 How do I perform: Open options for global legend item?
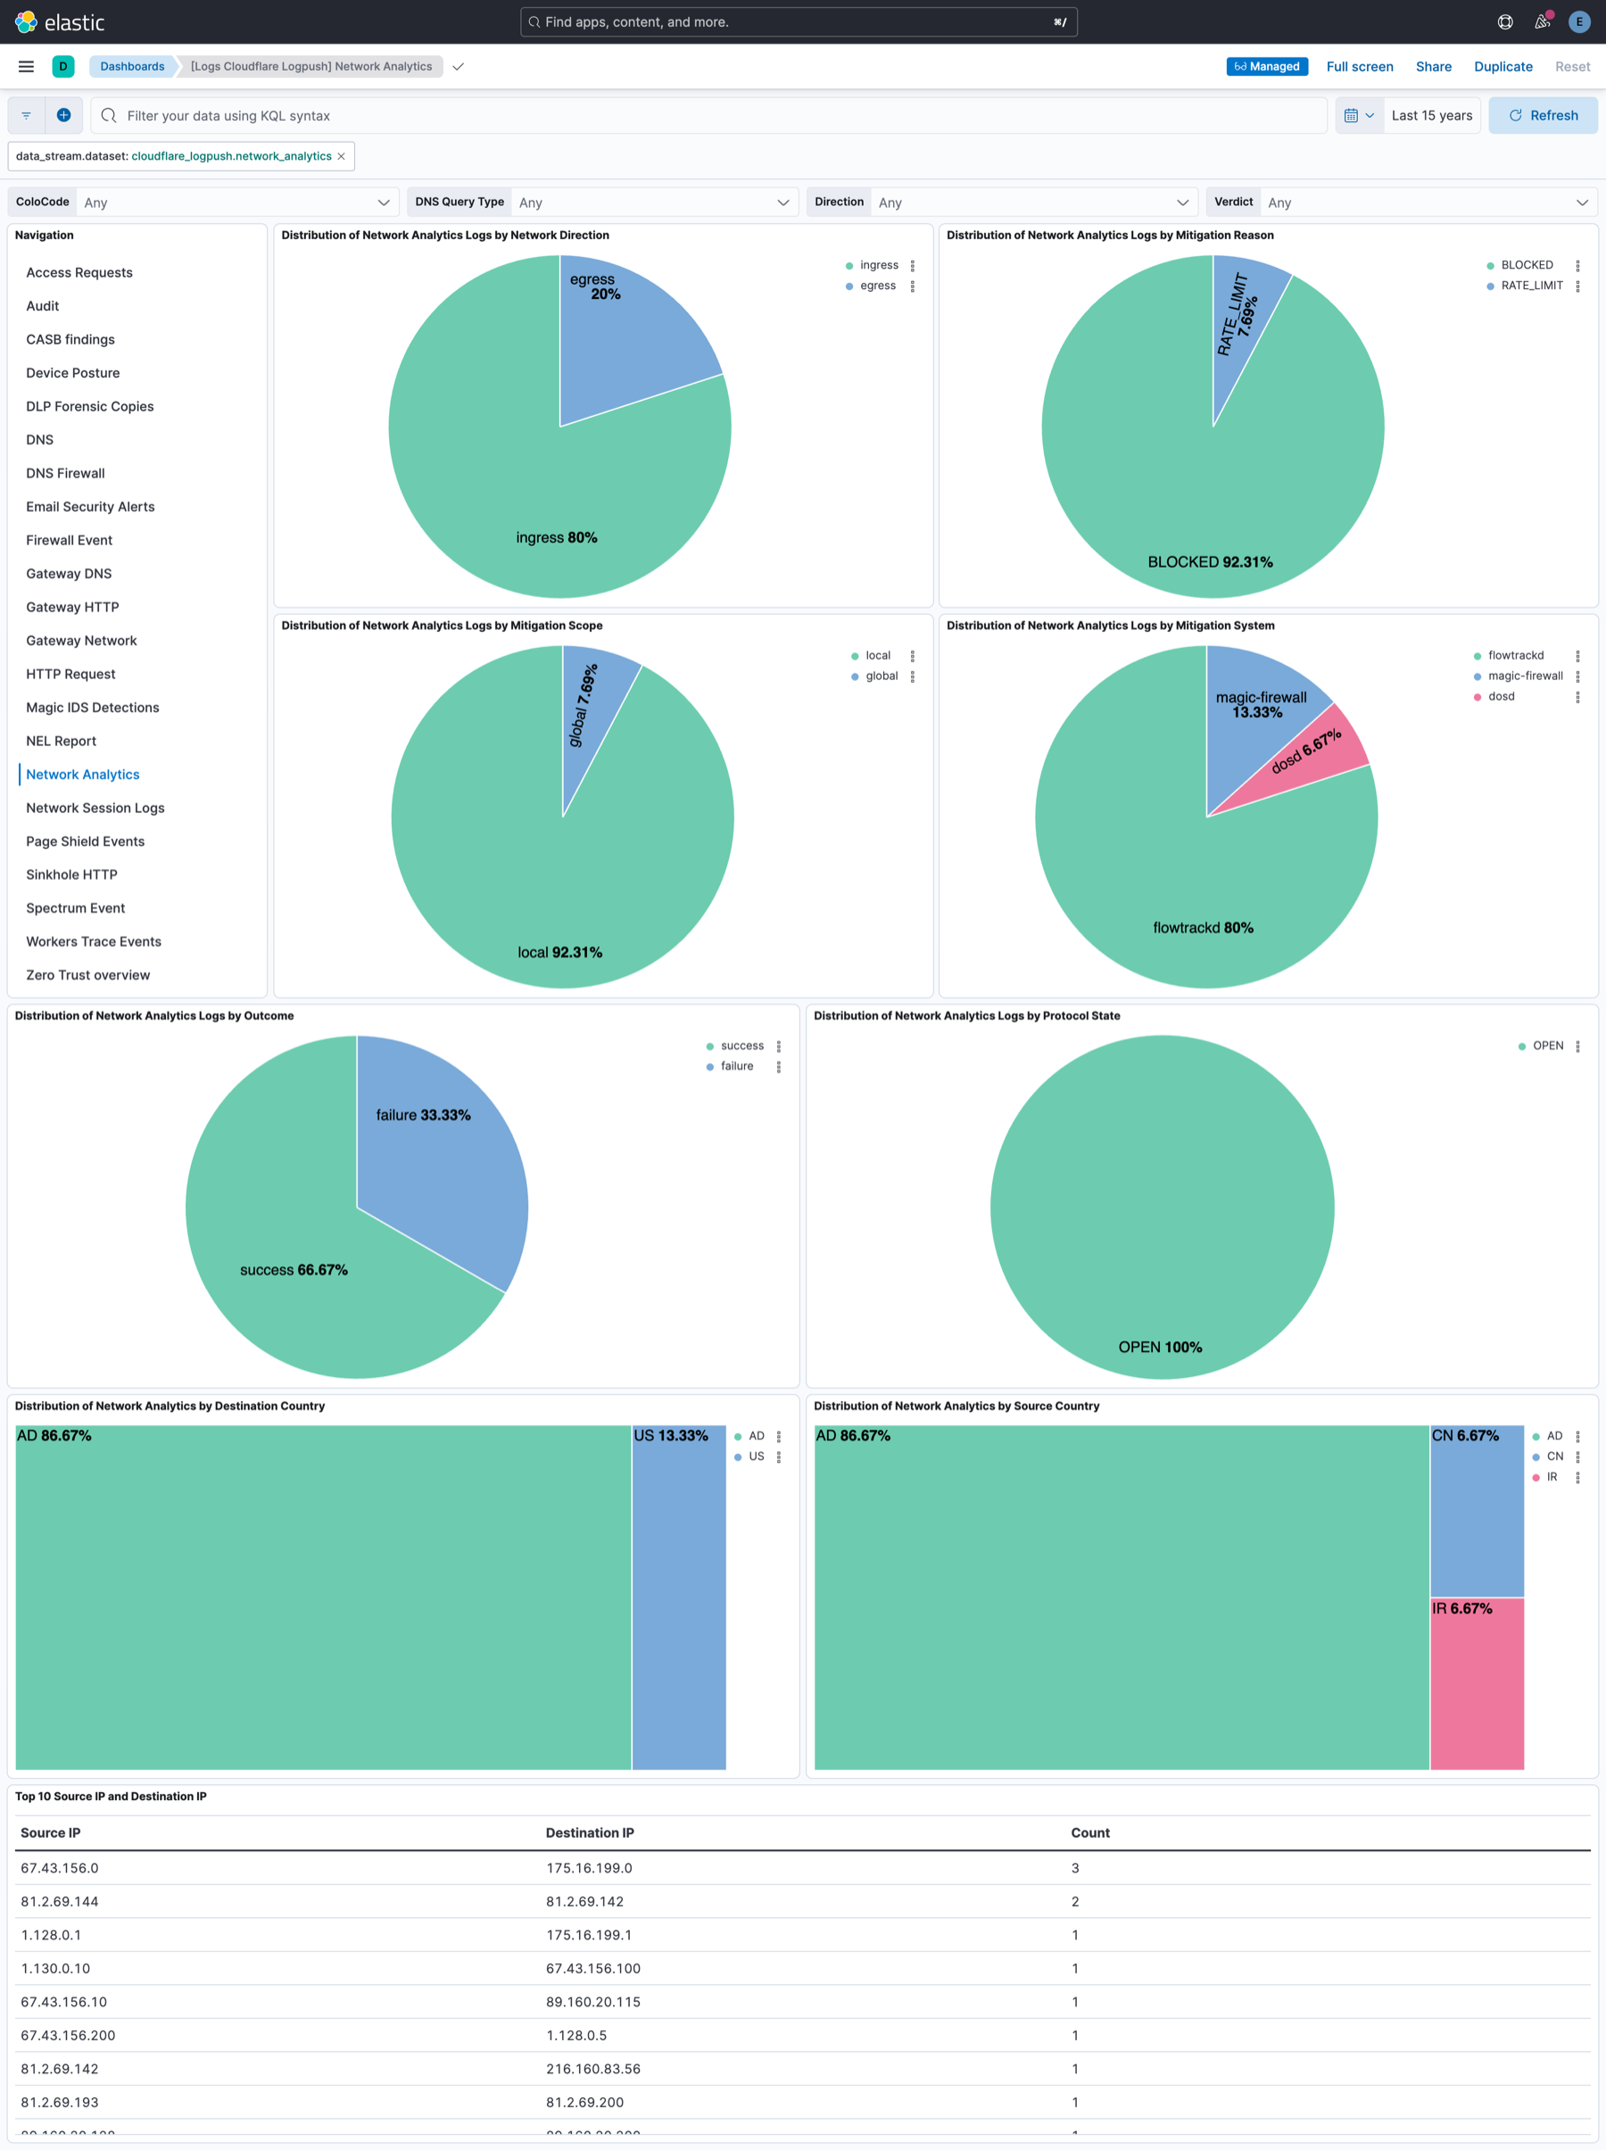913,677
